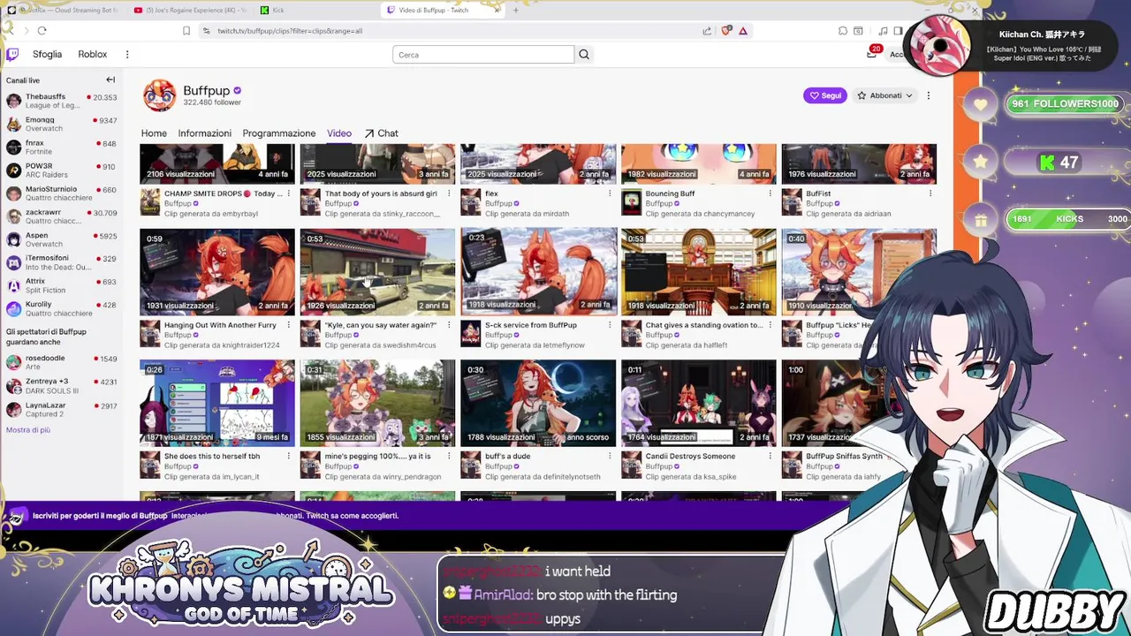Image resolution: width=1131 pixels, height=636 pixels.
Task: Close the Video di Buffpup Twitch tab
Action: coord(497,11)
